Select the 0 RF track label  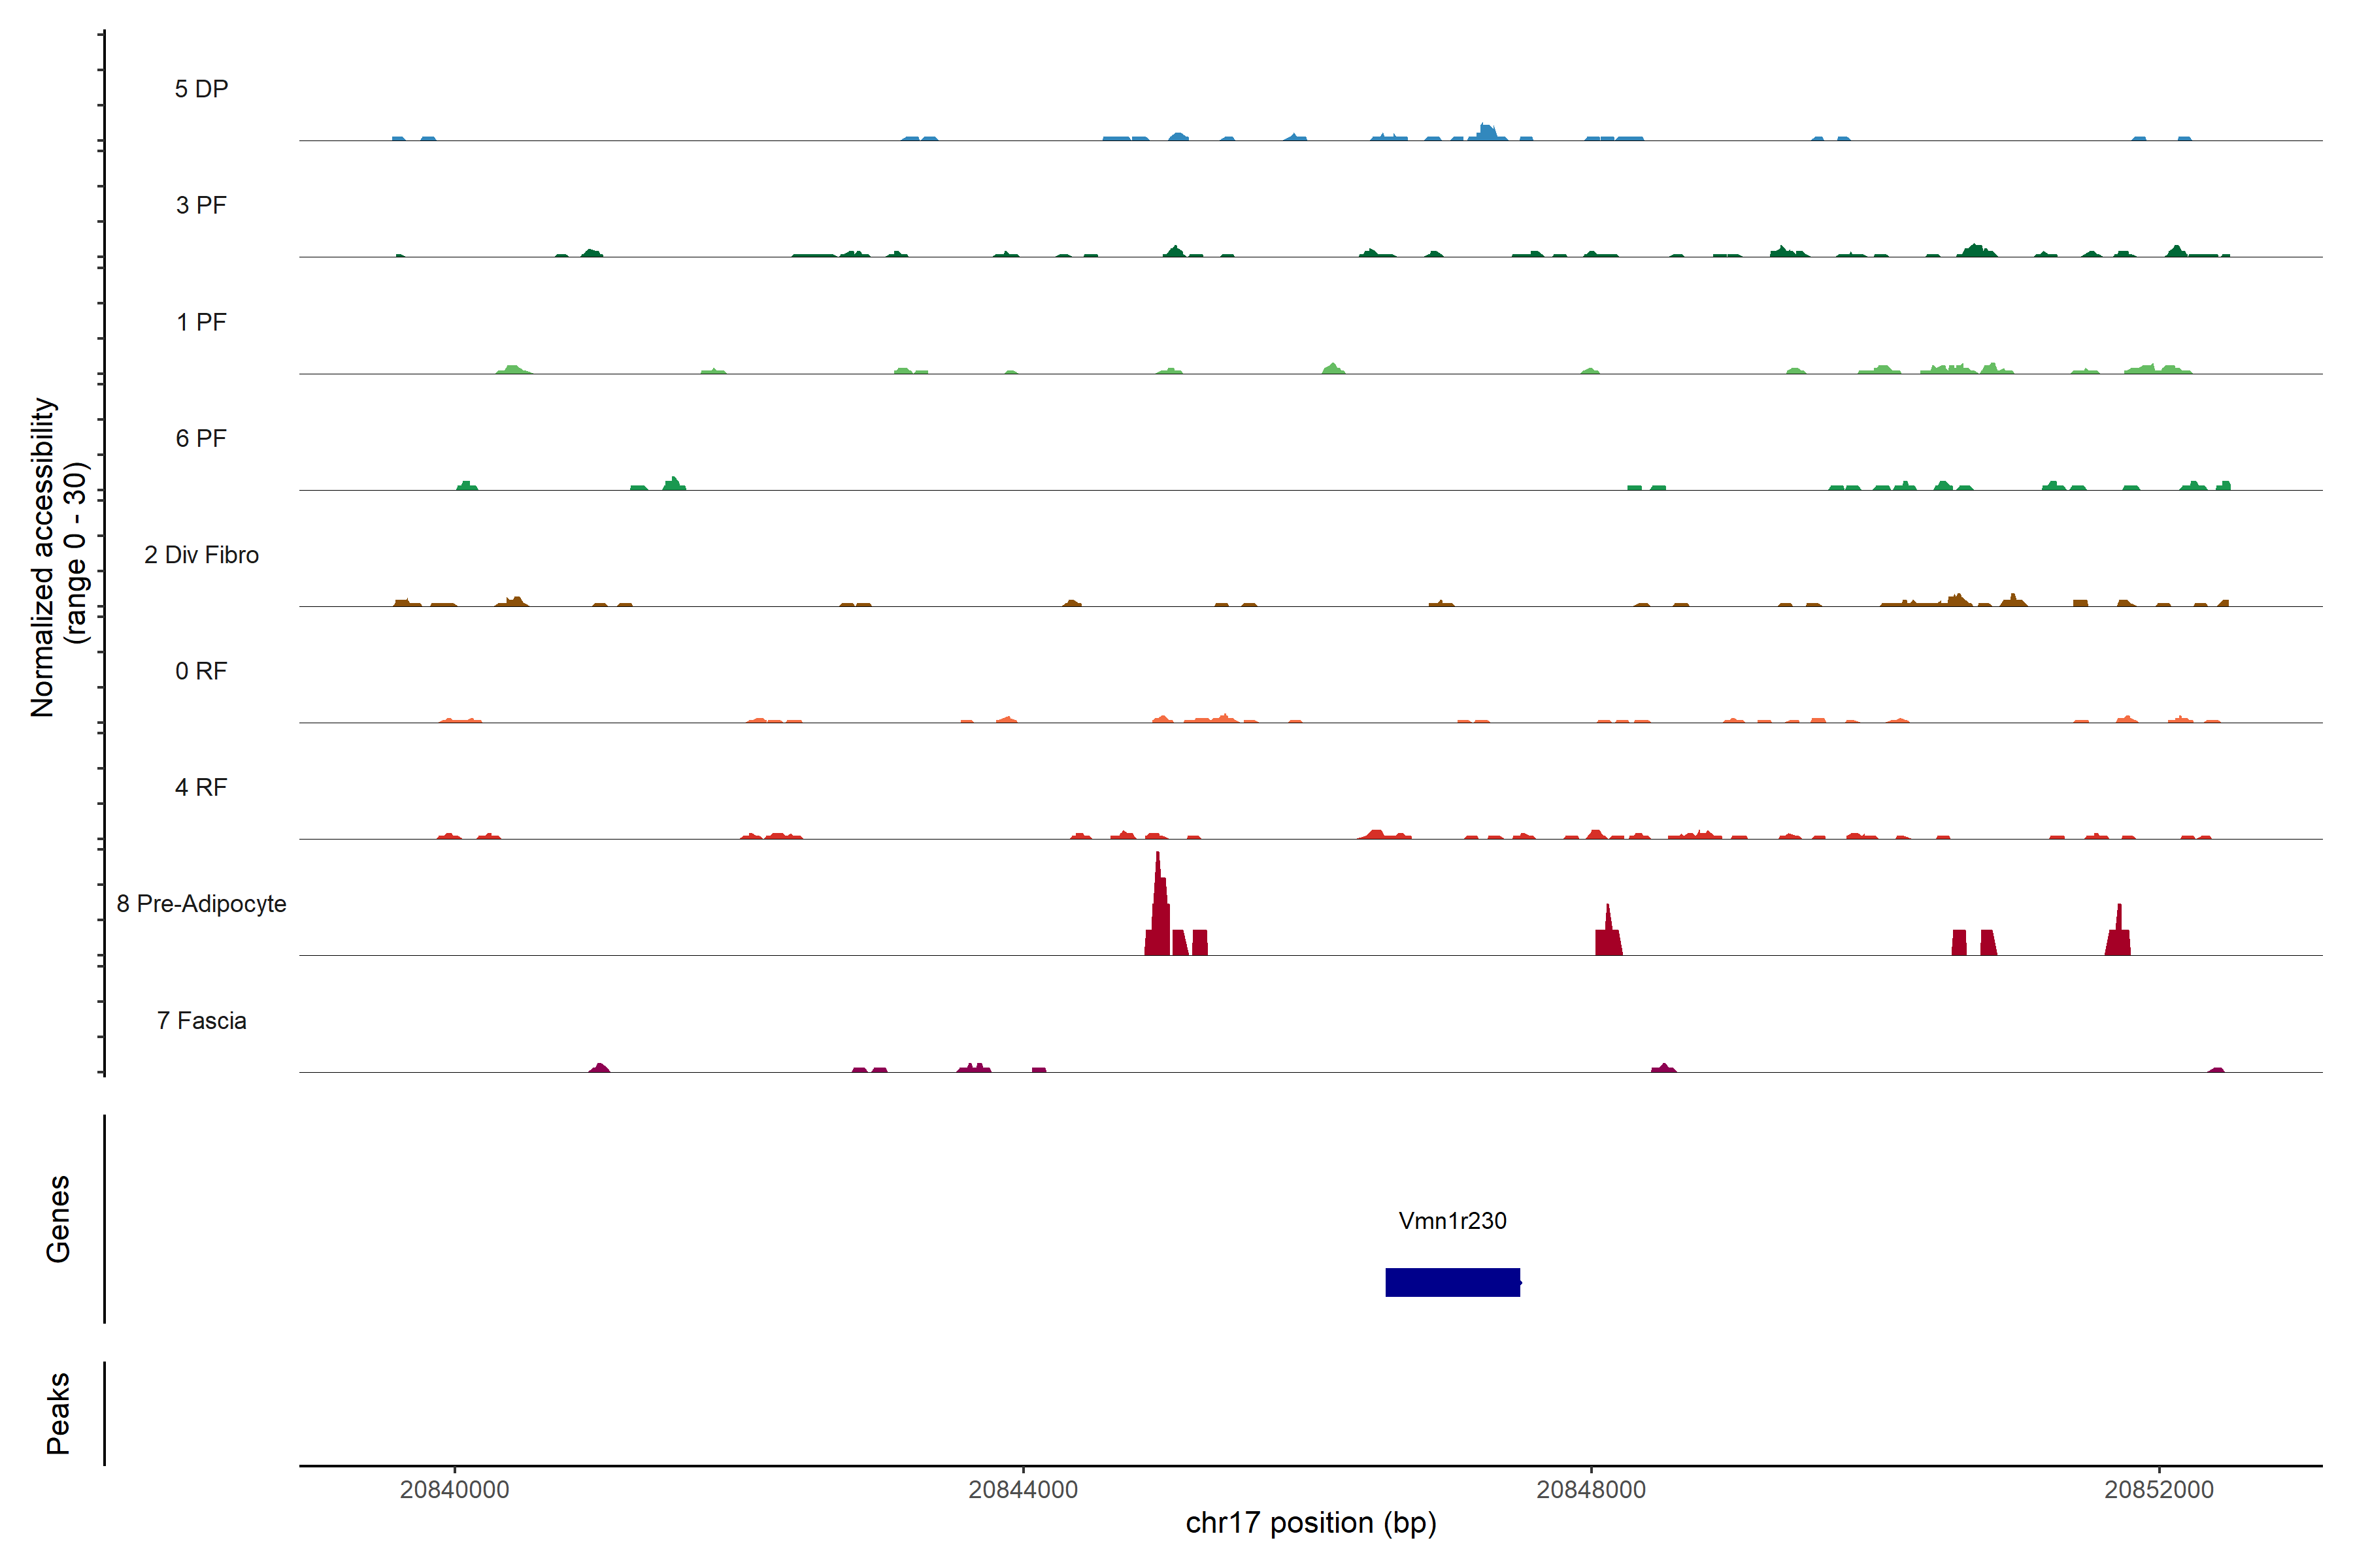click(x=201, y=671)
